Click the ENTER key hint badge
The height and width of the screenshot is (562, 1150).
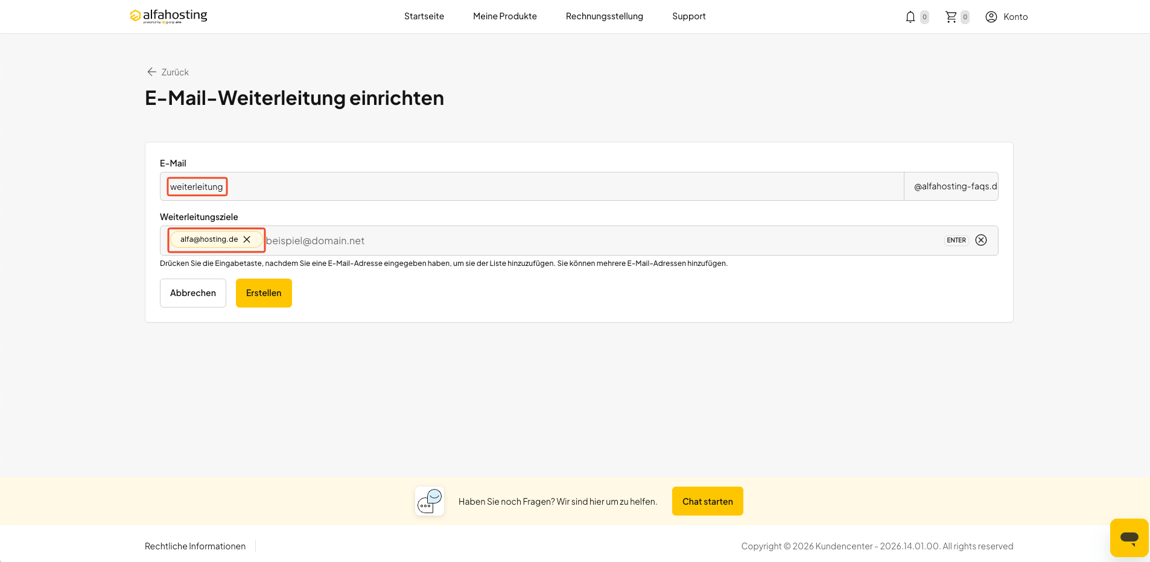pyautogui.click(x=956, y=240)
